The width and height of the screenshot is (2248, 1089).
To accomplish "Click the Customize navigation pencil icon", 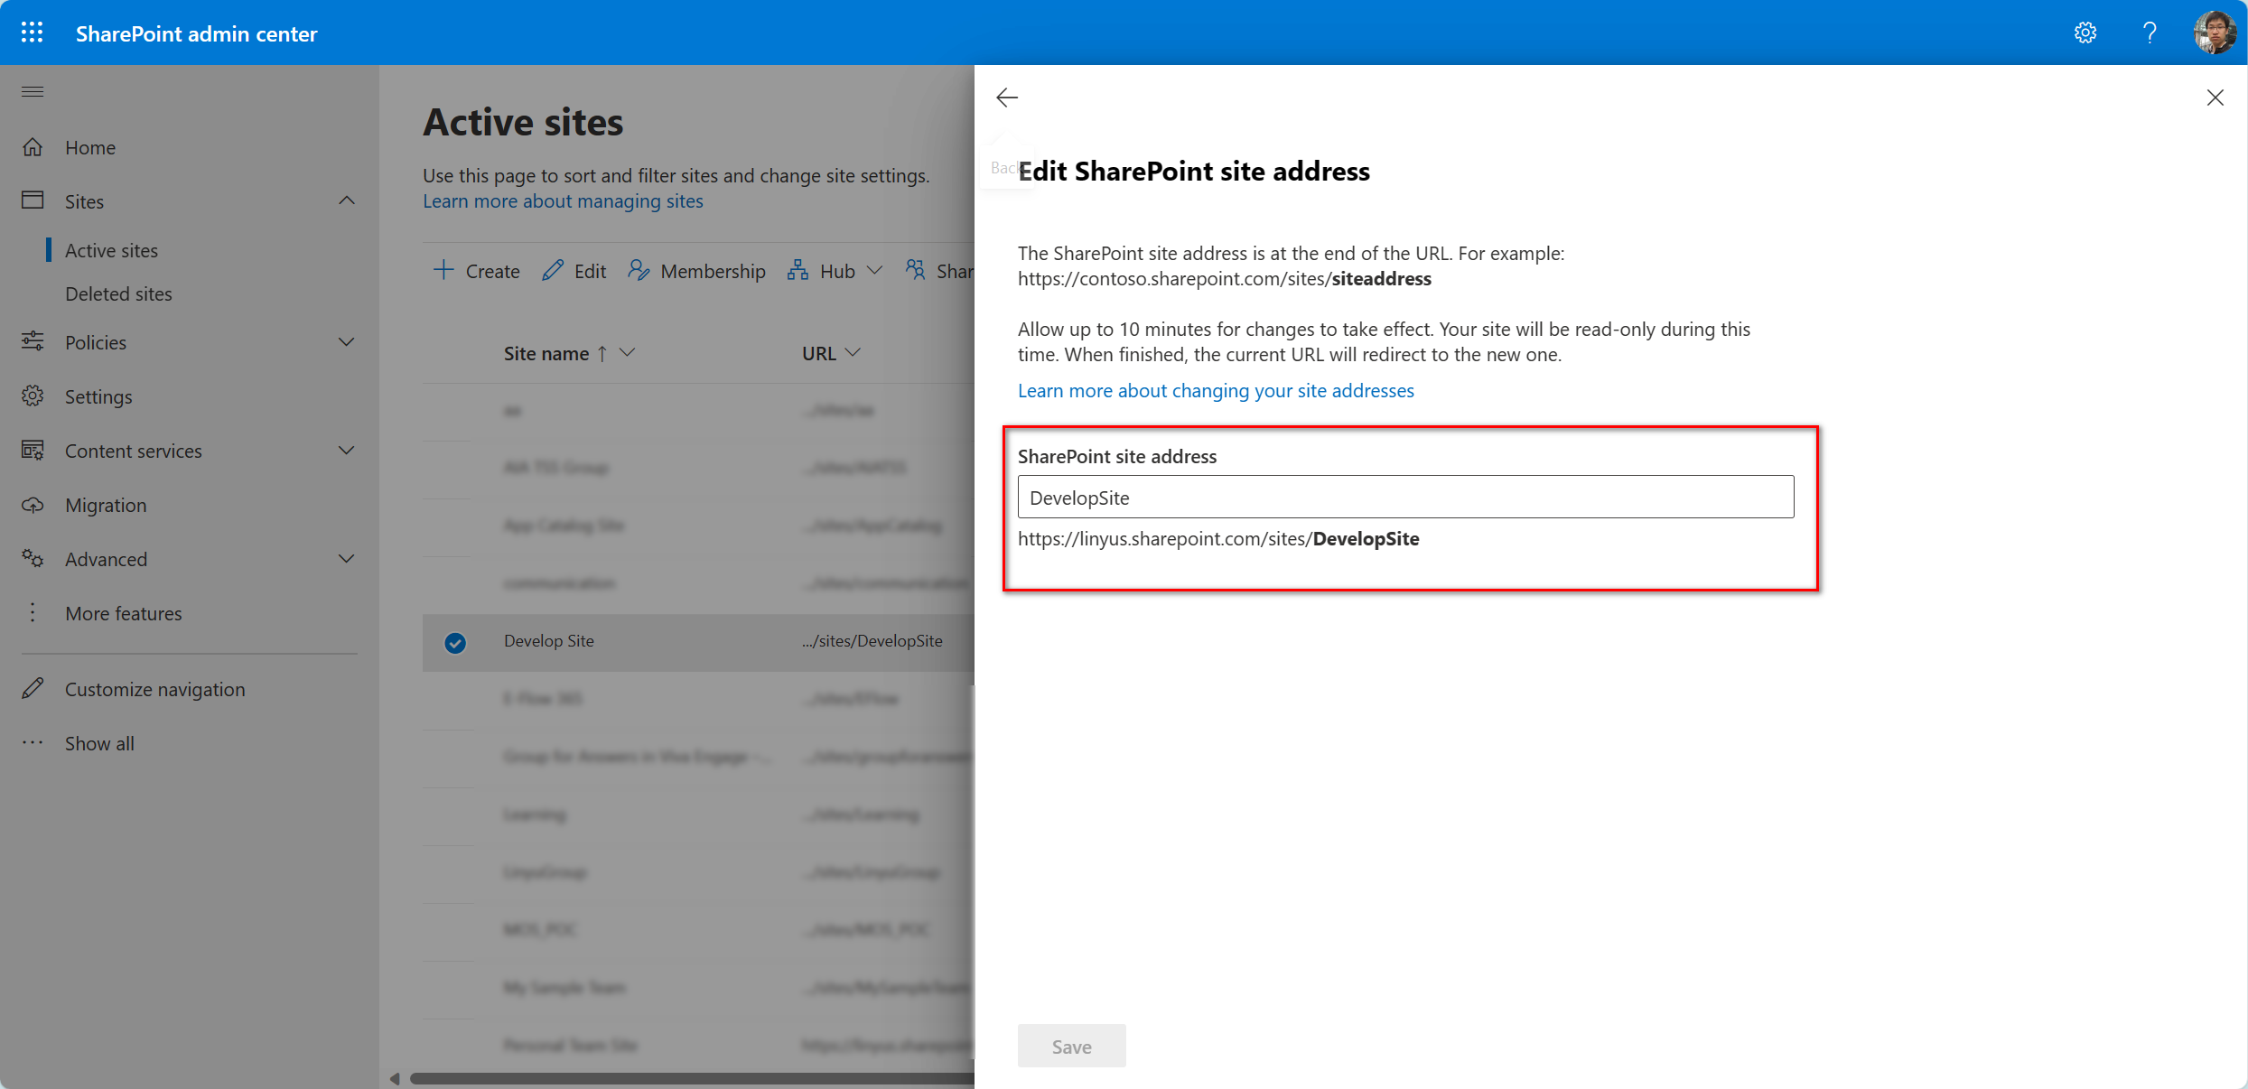I will click(33, 688).
